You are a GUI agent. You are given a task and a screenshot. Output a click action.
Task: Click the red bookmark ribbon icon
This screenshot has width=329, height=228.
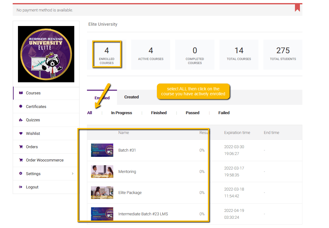point(297,7)
